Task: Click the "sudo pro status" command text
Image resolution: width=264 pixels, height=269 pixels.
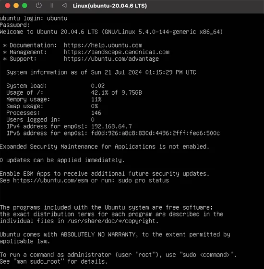Action: click(x=144, y=180)
